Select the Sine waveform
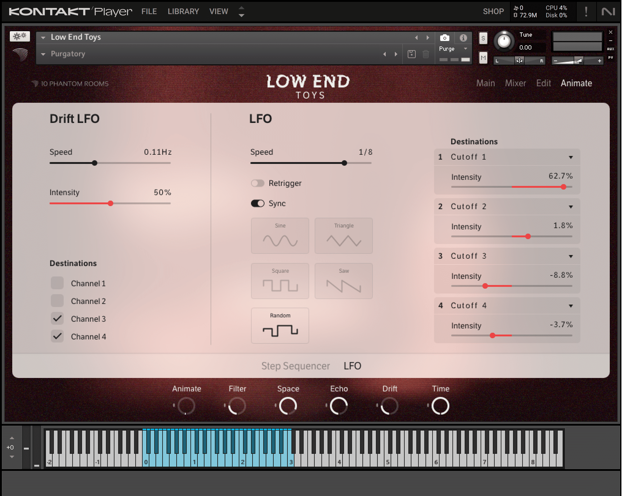The height and width of the screenshot is (496, 622). pyautogui.click(x=280, y=236)
